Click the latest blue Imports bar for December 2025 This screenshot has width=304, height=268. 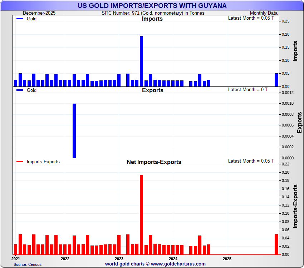click(276, 80)
